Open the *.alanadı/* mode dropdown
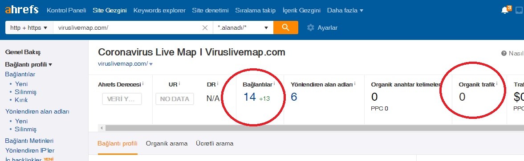Viewport: 524px width, 161px height. 243,27
